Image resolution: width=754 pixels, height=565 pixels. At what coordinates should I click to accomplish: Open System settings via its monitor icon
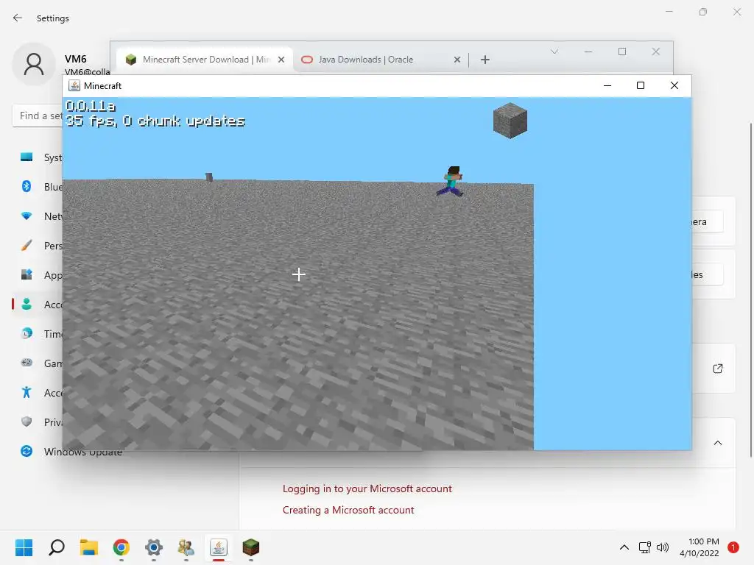(x=27, y=157)
